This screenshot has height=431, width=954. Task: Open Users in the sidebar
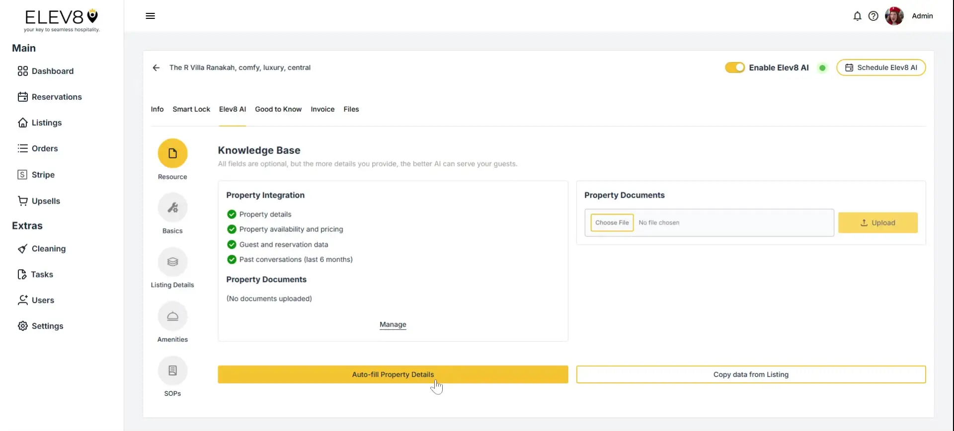[36, 300]
